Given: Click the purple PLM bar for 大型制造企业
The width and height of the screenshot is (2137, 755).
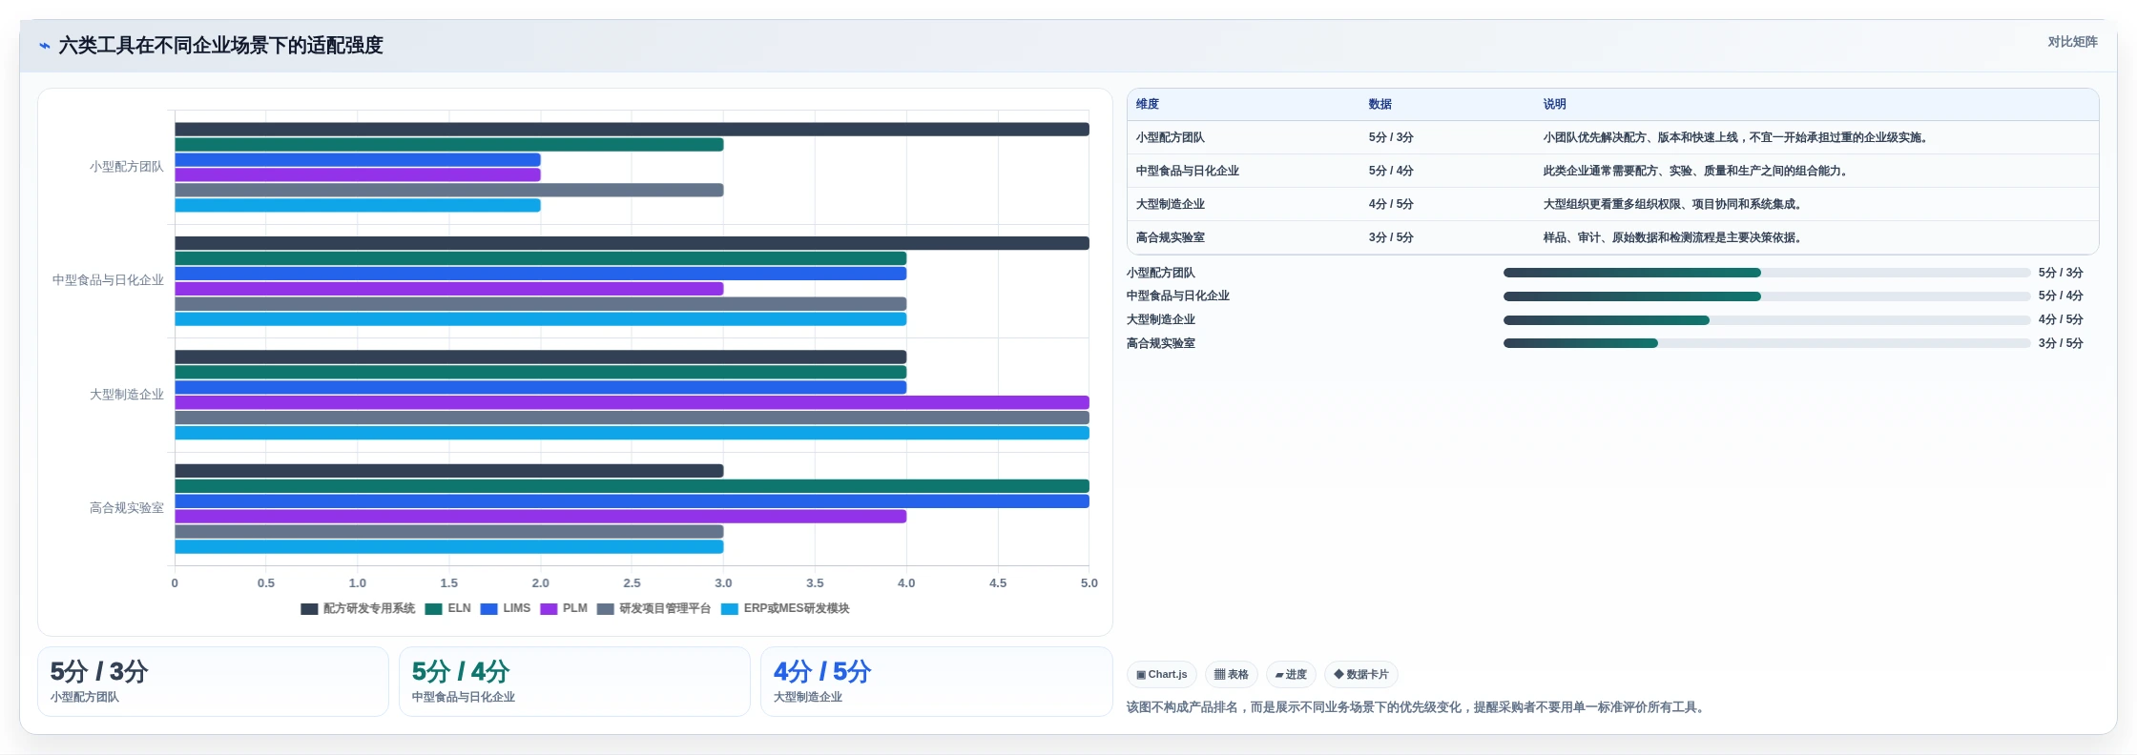Looking at the screenshot, I should pyautogui.click(x=632, y=403).
